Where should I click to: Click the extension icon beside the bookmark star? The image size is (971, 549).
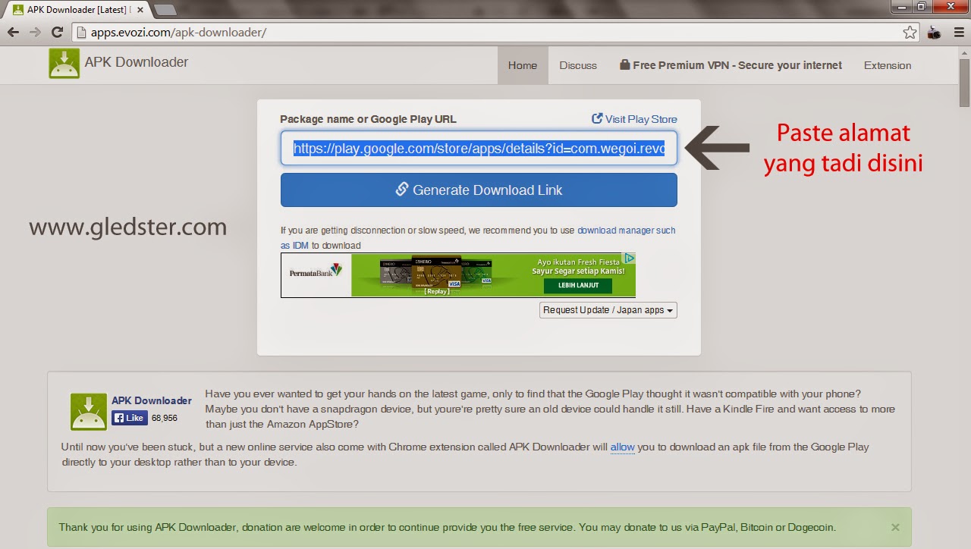934,33
